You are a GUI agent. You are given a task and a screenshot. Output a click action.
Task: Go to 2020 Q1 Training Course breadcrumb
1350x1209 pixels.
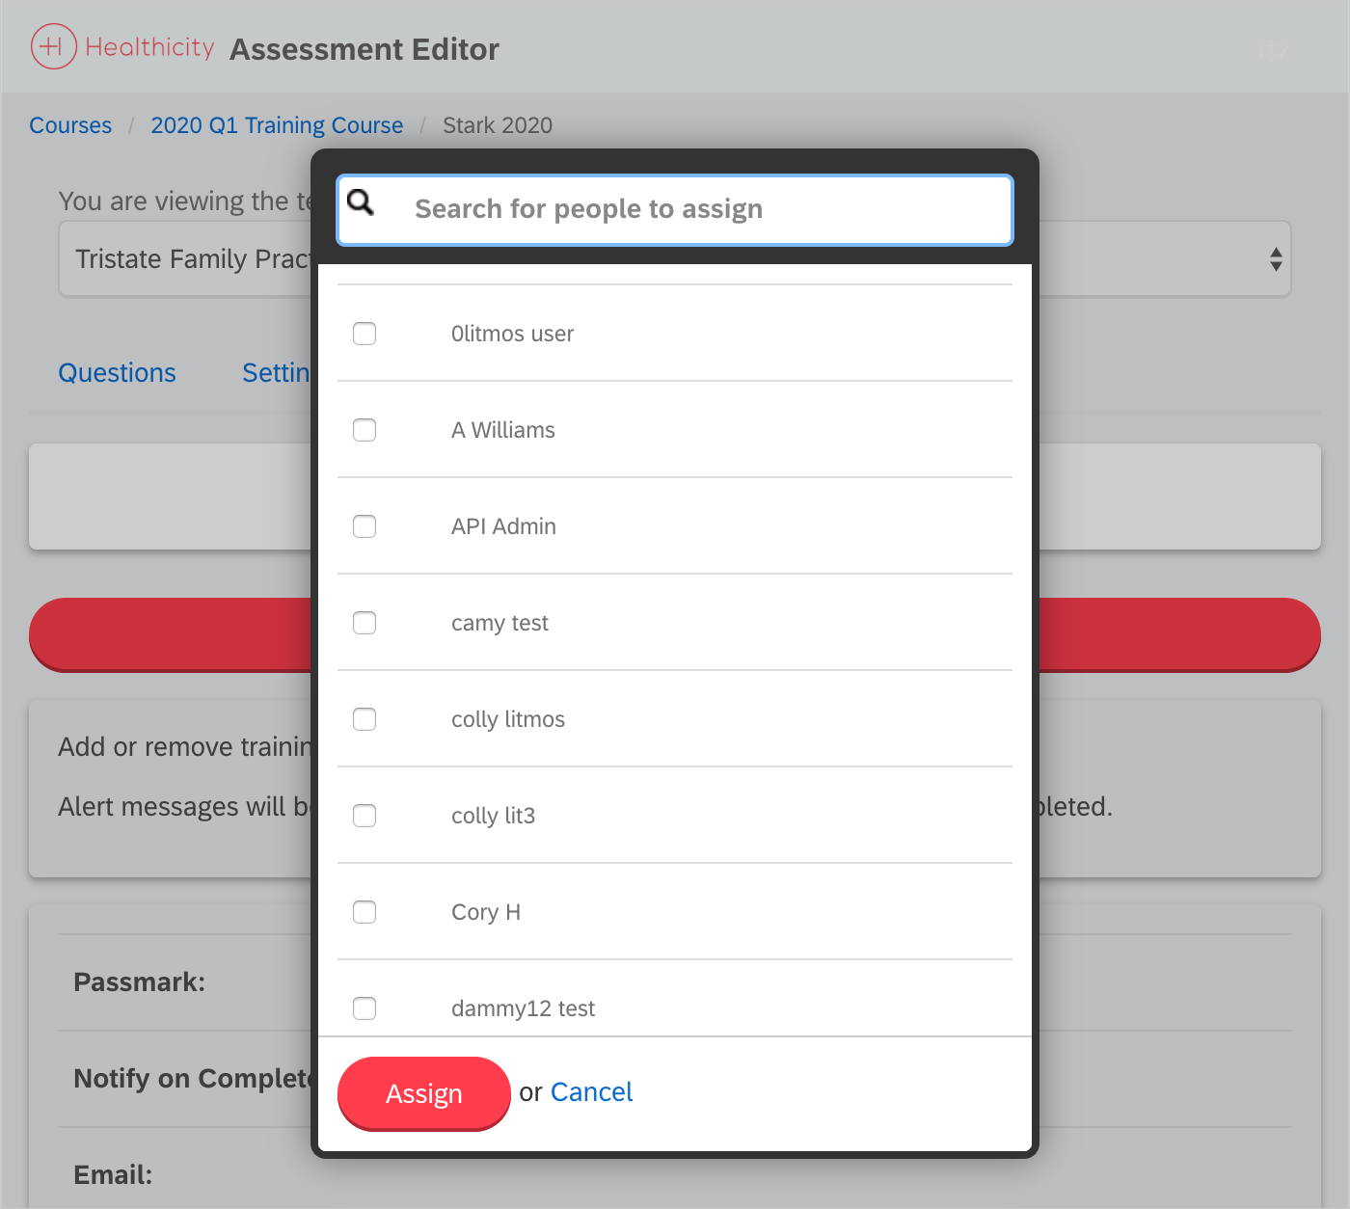click(277, 125)
